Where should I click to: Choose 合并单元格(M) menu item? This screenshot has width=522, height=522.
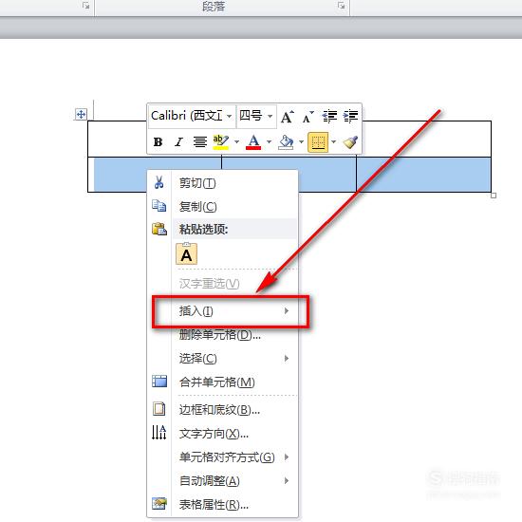[222, 382]
